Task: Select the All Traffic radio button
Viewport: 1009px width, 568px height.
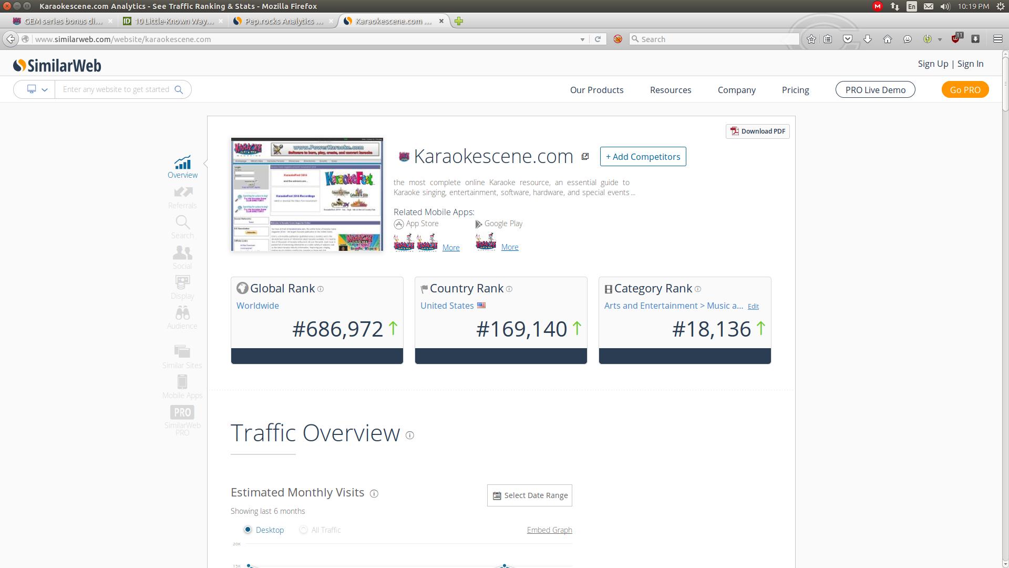Action: [303, 530]
